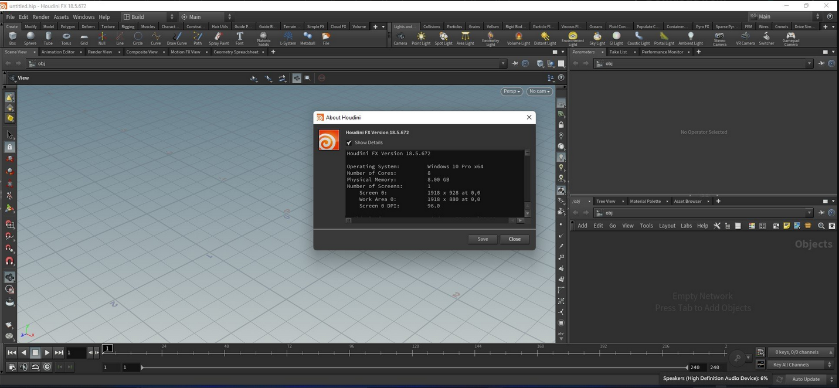The height and width of the screenshot is (388, 839).
Task: Play the timeline forward
Action: pyautogui.click(x=47, y=352)
